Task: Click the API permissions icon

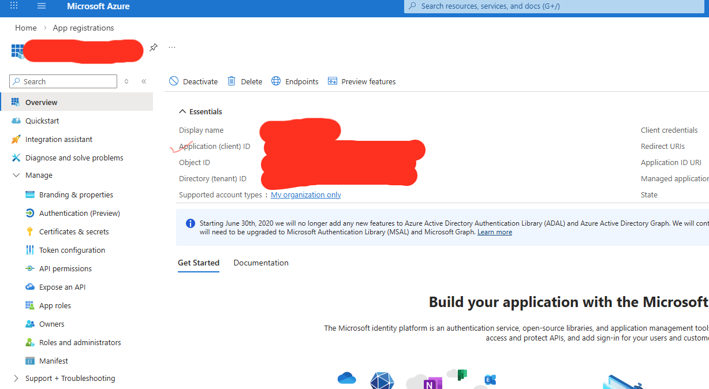Action: (30, 268)
